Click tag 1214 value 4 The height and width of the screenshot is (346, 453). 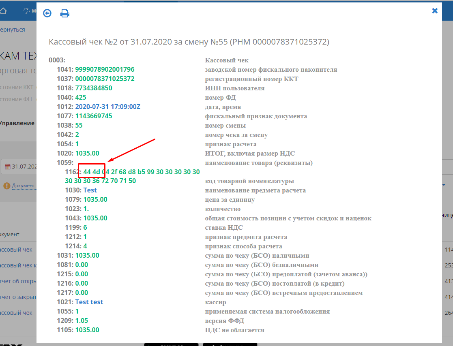[85, 246]
